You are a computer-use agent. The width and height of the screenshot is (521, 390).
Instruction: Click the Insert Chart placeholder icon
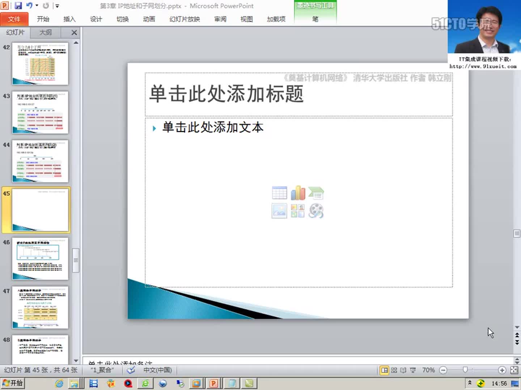tap(298, 193)
